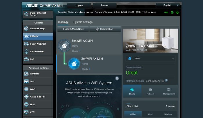Open the Alexa & IFTTT icon
The width and height of the screenshot is (203, 118).
coord(26,97)
